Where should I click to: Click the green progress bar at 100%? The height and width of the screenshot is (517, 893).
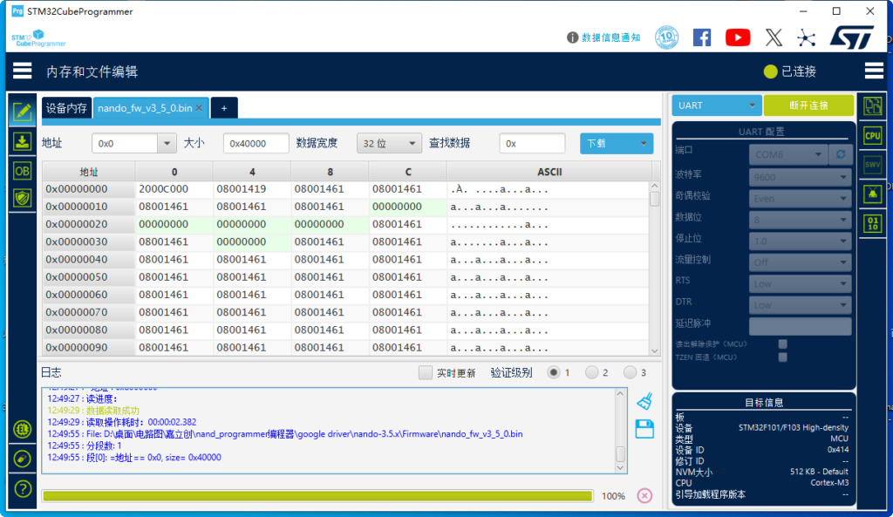tap(317, 496)
